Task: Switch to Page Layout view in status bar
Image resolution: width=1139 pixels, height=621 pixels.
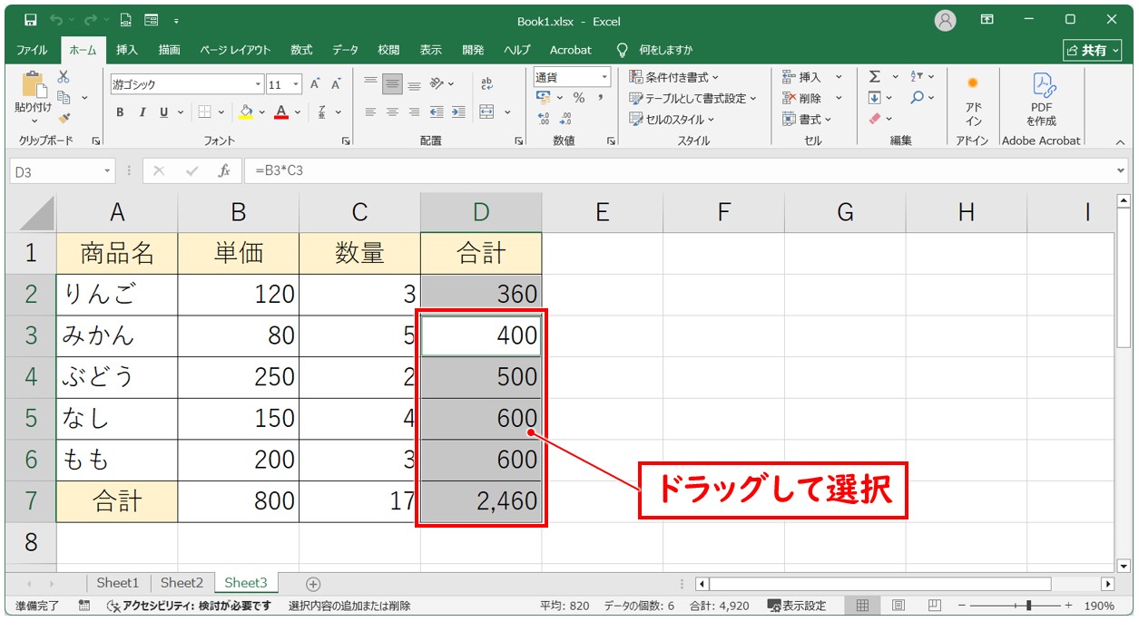Action: (x=898, y=606)
